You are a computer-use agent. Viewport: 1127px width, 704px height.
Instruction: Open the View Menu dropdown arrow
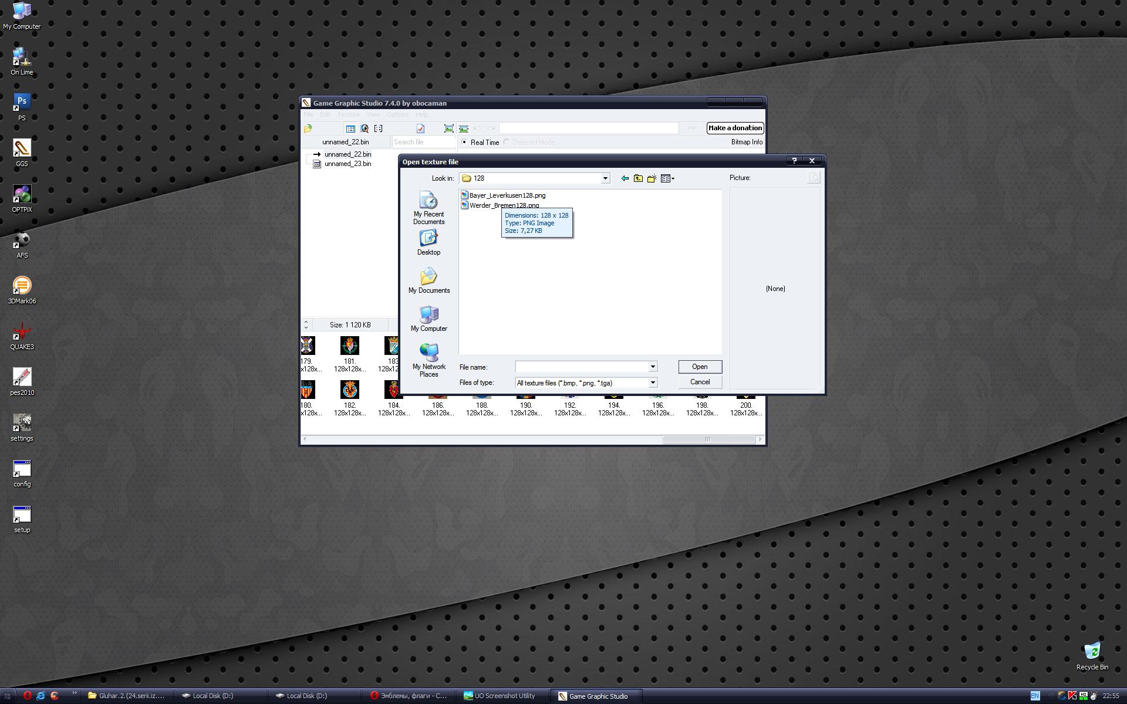(x=673, y=178)
